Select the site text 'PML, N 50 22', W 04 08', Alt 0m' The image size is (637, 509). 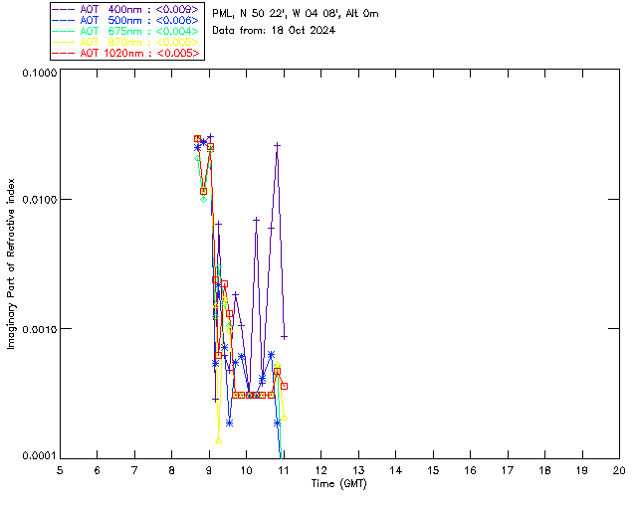(x=296, y=14)
